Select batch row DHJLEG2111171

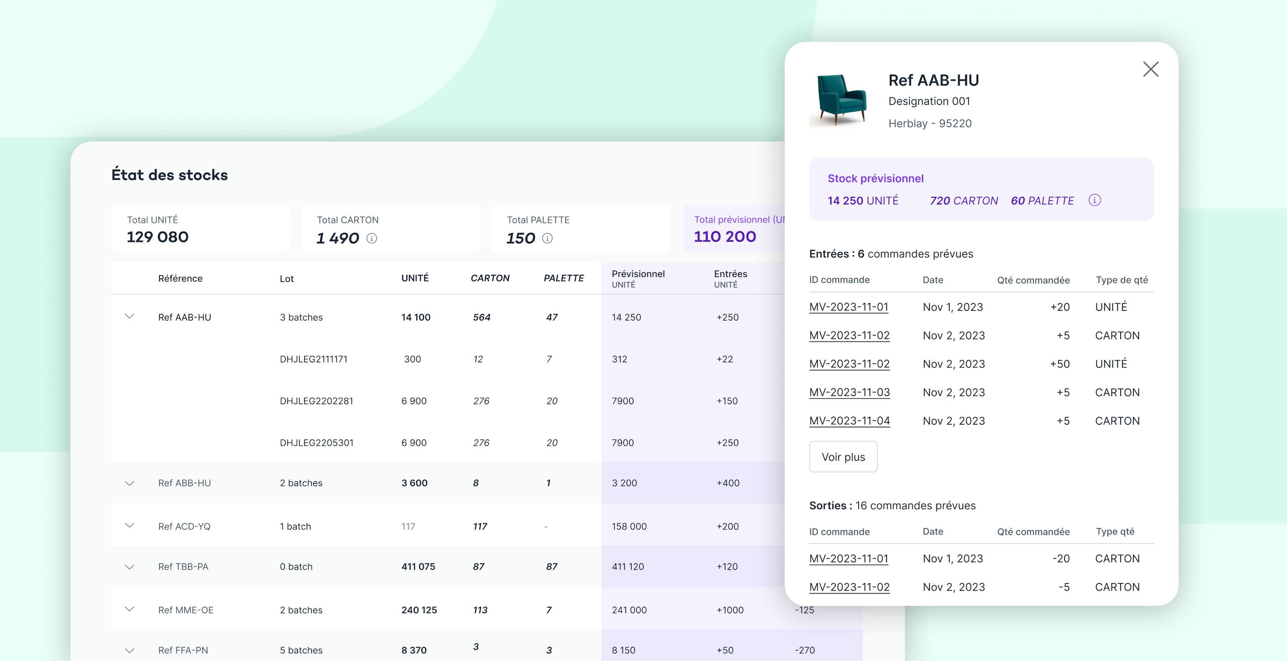click(x=313, y=359)
